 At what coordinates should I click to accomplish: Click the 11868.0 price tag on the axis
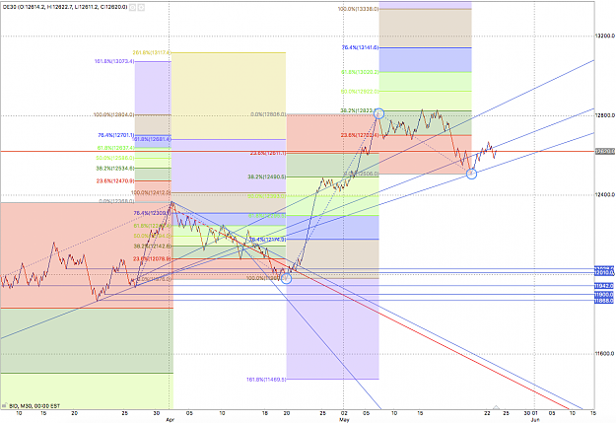pos(604,301)
